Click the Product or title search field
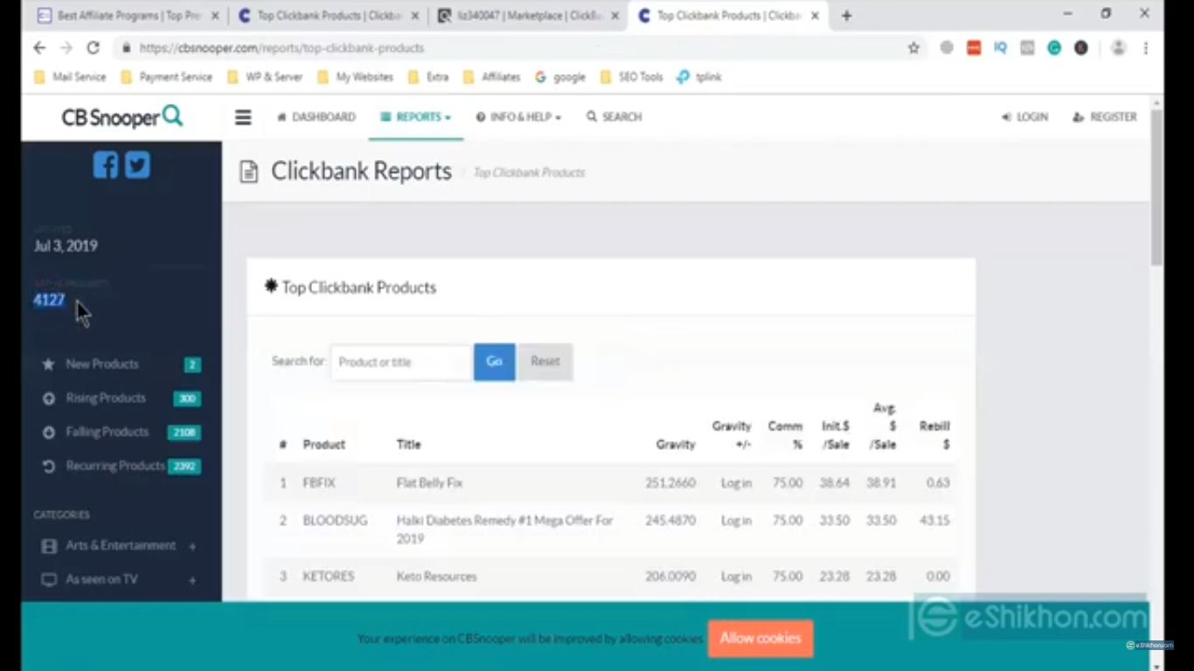 (400, 361)
